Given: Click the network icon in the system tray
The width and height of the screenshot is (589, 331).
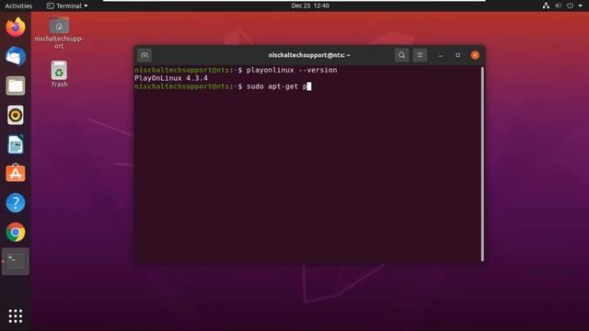Looking at the screenshot, I should pos(546,6).
